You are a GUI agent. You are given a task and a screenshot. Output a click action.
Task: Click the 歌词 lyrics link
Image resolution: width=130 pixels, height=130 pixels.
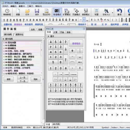tap(94, 24)
